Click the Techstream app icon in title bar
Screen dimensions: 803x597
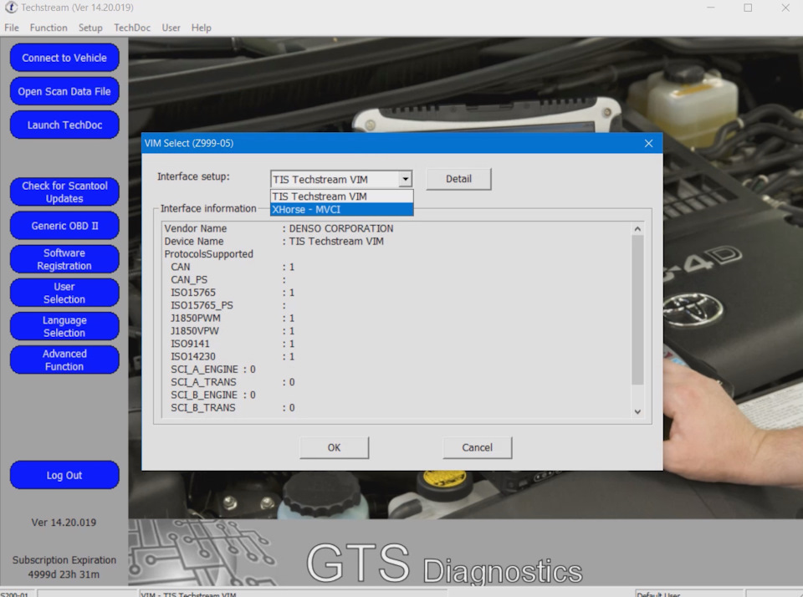pyautogui.click(x=11, y=8)
